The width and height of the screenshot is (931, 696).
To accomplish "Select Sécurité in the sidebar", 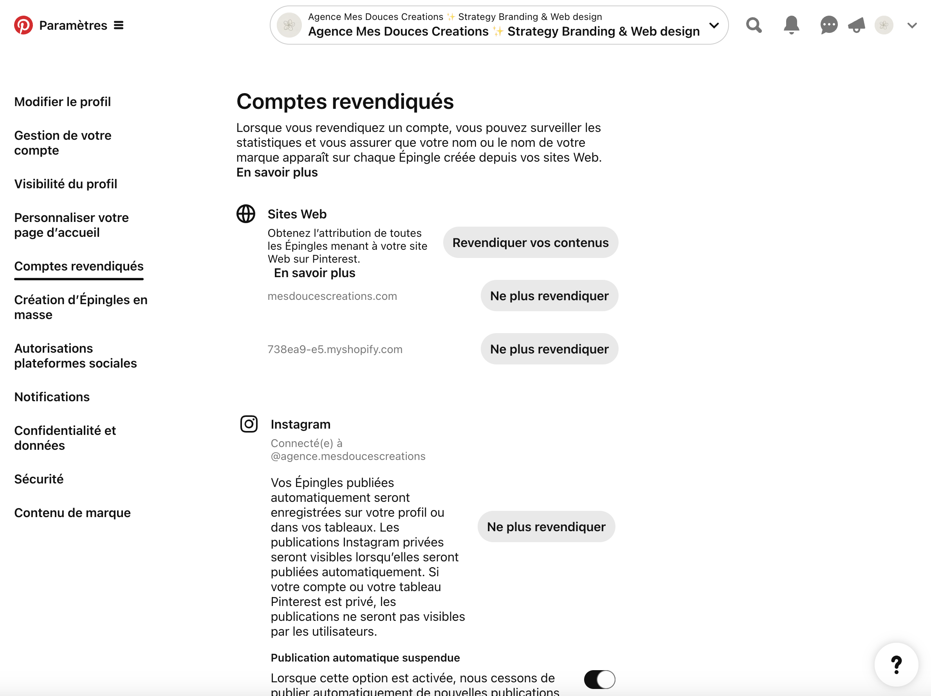I will click(39, 478).
